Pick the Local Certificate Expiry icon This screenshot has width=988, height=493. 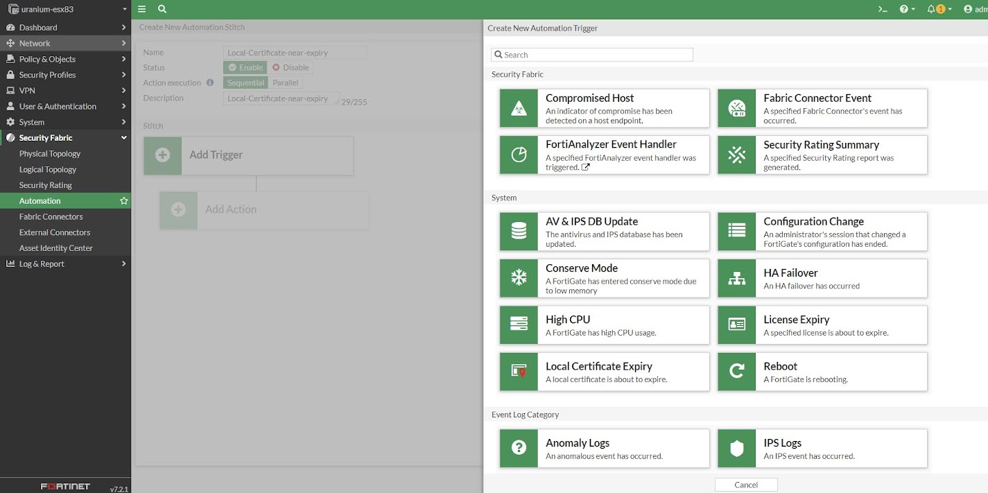click(x=519, y=372)
